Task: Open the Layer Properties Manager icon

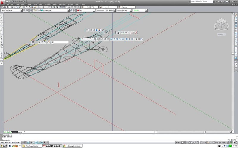Action: click(x=31, y=10)
